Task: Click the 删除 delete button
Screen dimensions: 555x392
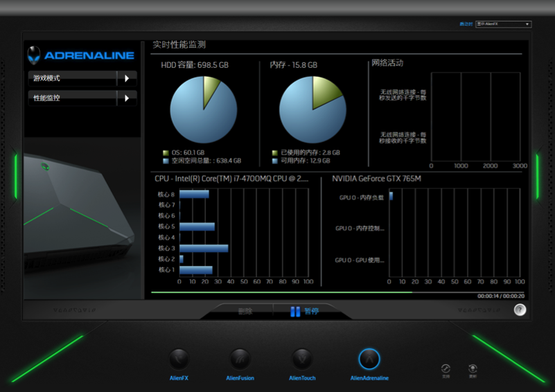Action: (245, 312)
